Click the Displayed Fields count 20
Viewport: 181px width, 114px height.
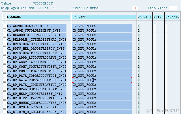click(41, 8)
